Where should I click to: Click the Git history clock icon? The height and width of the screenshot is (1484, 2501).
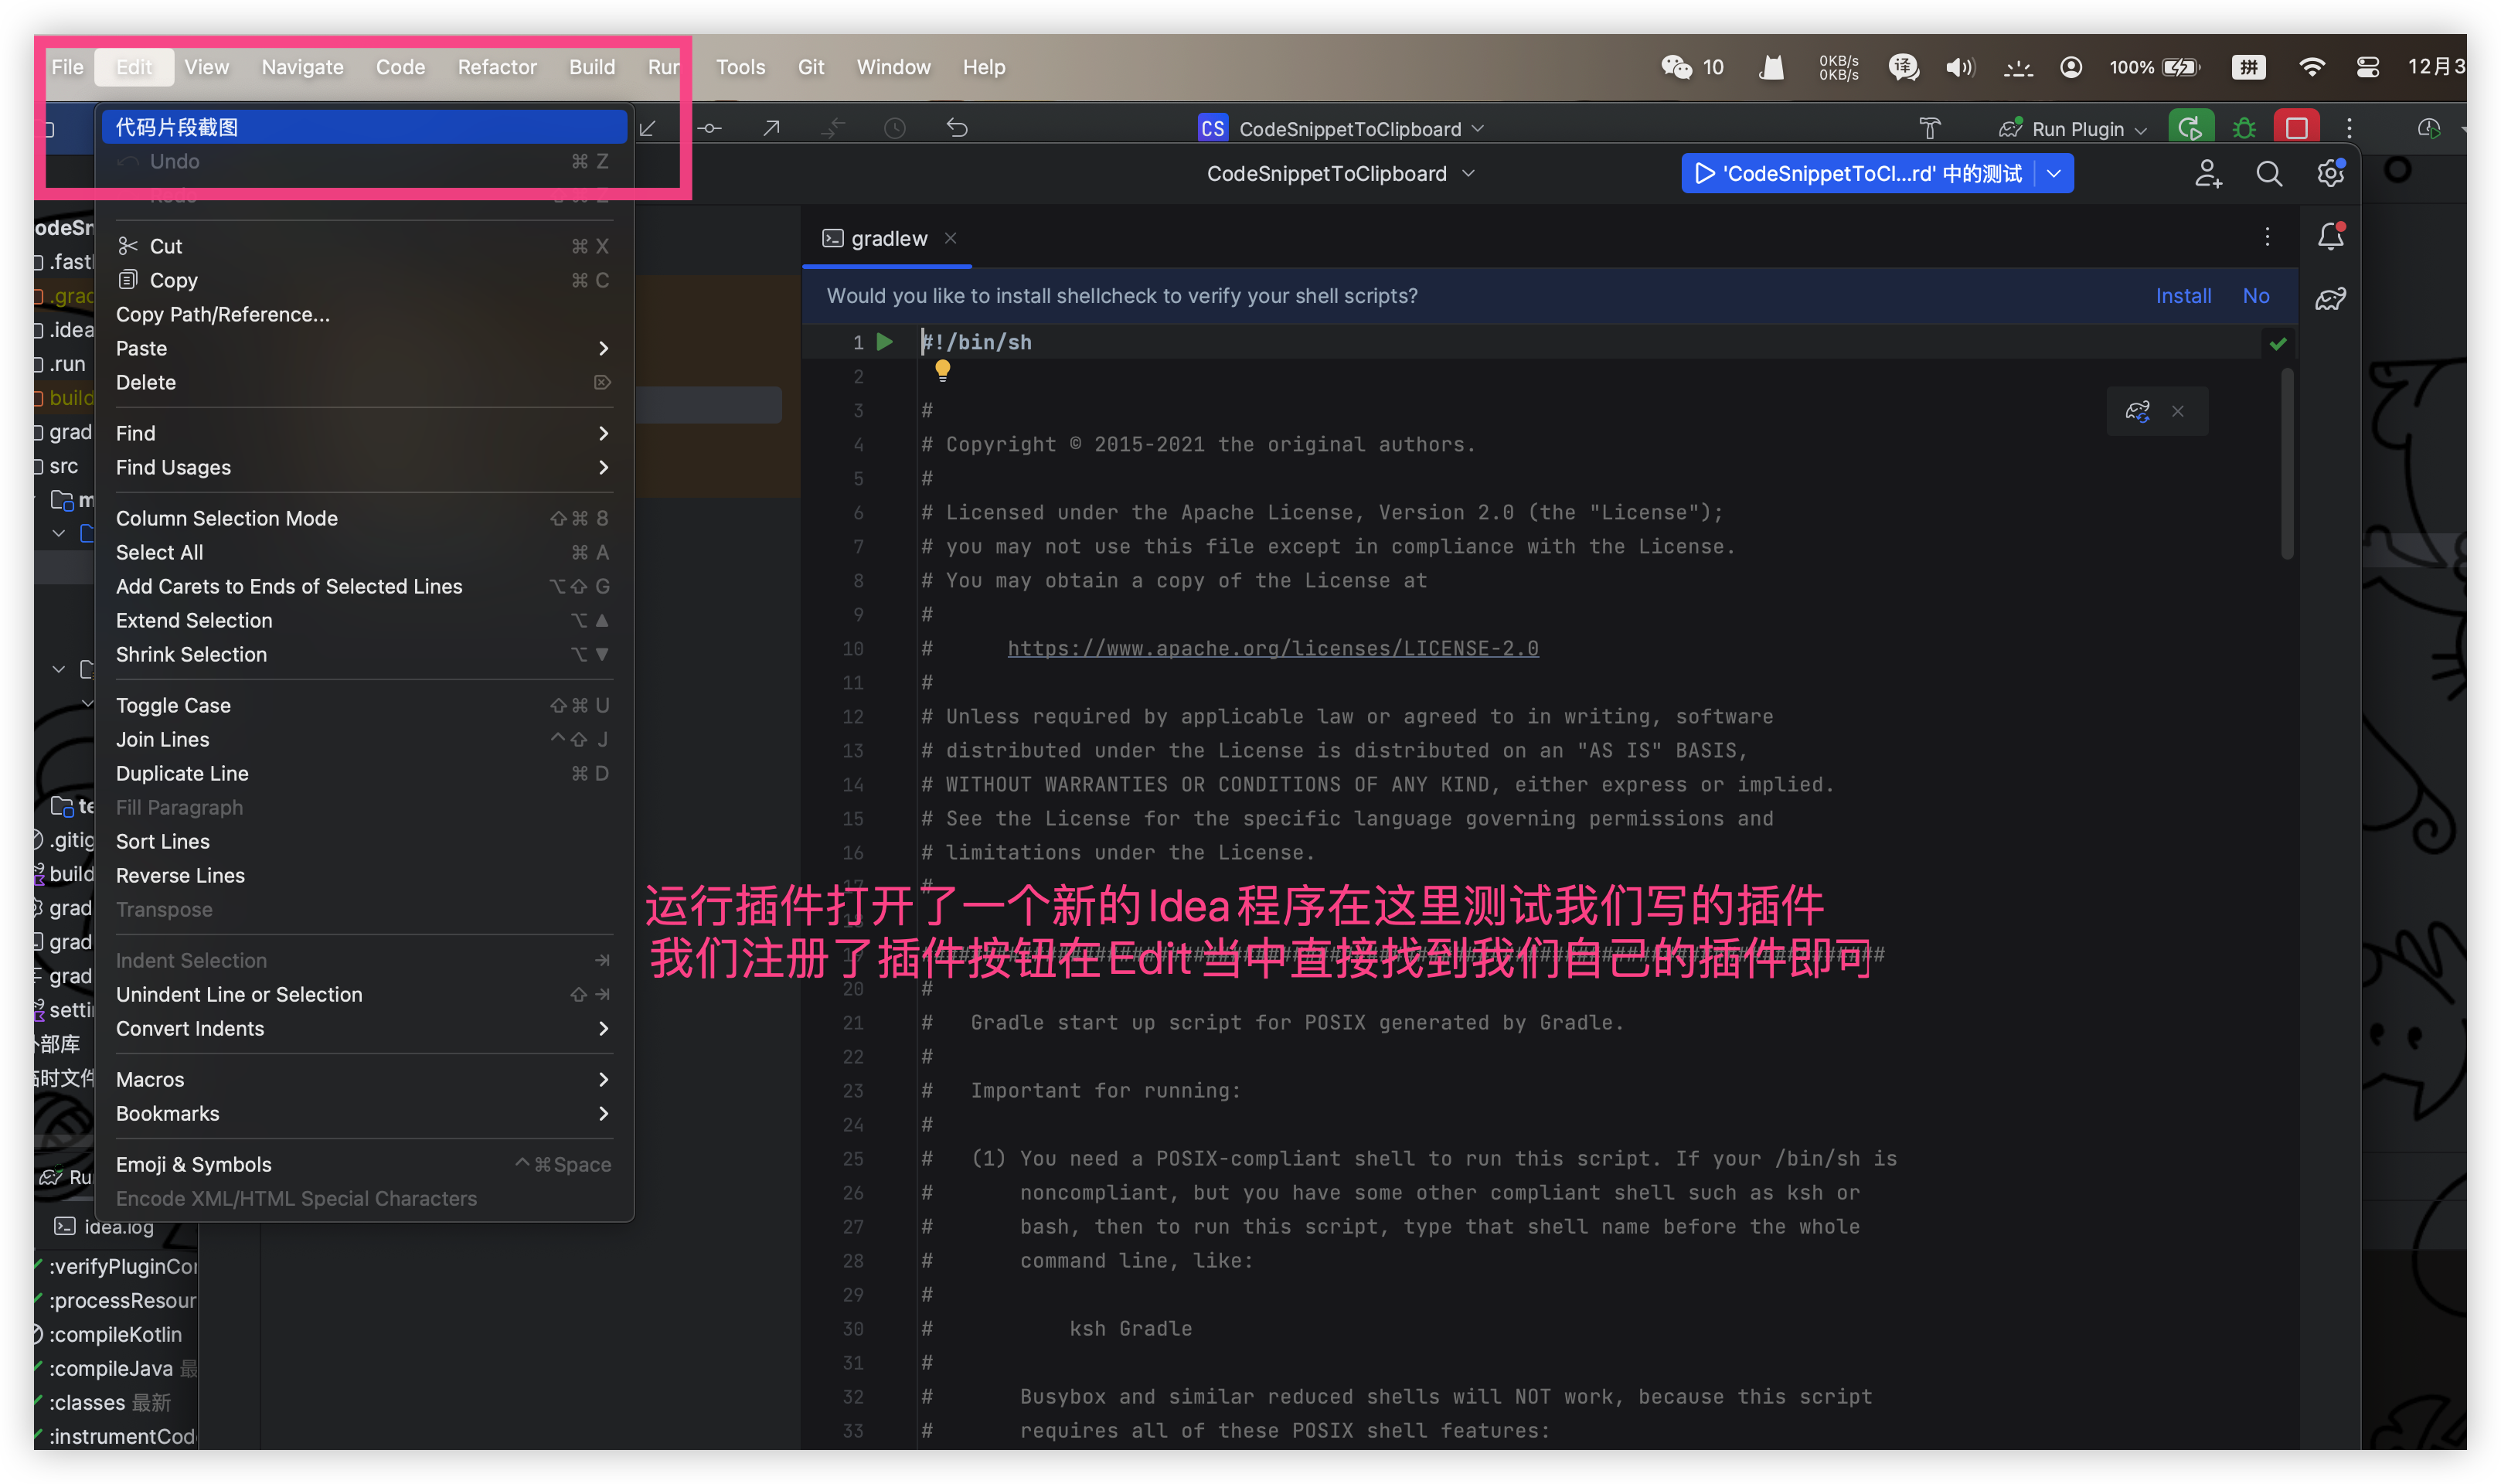(x=895, y=127)
